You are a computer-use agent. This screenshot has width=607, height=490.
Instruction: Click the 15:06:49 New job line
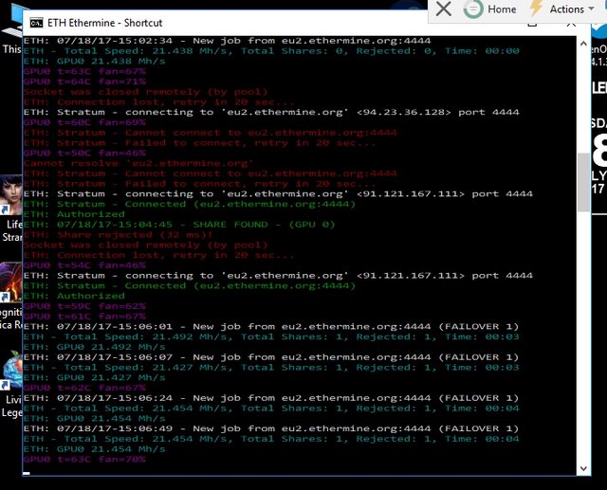(x=271, y=428)
